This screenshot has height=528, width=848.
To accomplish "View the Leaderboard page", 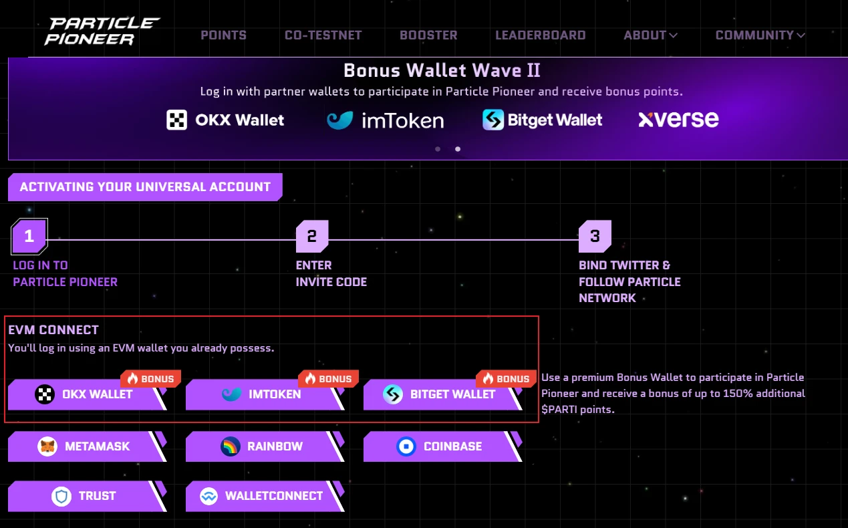I will tap(540, 35).
